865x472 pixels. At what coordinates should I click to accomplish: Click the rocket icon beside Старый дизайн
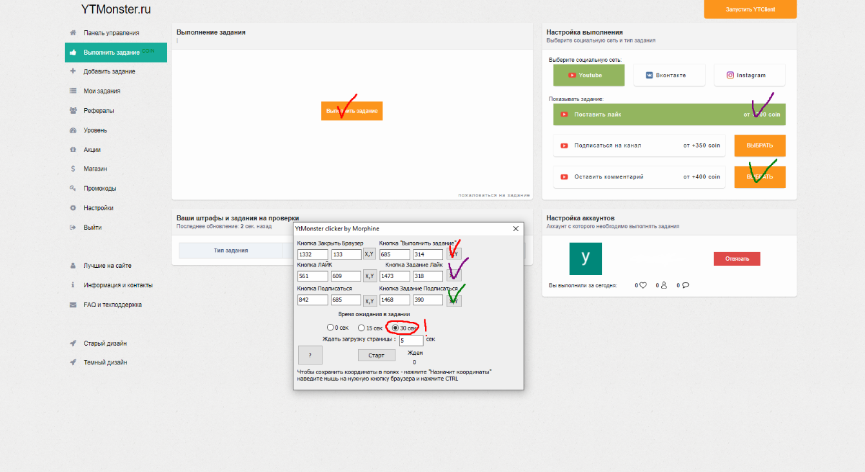click(x=73, y=343)
